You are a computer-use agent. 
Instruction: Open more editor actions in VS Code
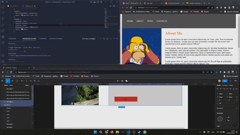click(117, 6)
